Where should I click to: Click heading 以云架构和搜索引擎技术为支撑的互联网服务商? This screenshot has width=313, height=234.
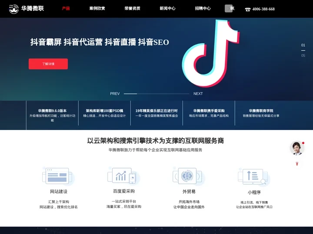pyautogui.click(x=155, y=141)
